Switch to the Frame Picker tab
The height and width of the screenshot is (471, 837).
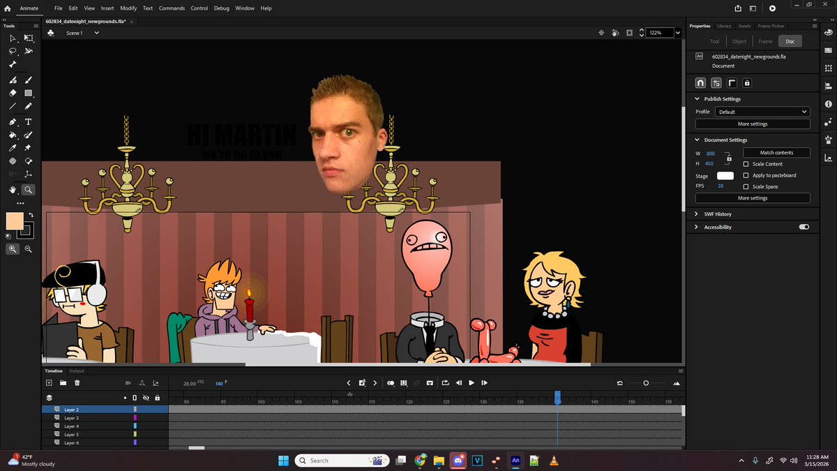point(771,26)
